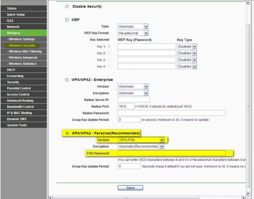The width and height of the screenshot is (254, 199).
Task: Open the WEP Type dropdown
Action: (133, 27)
